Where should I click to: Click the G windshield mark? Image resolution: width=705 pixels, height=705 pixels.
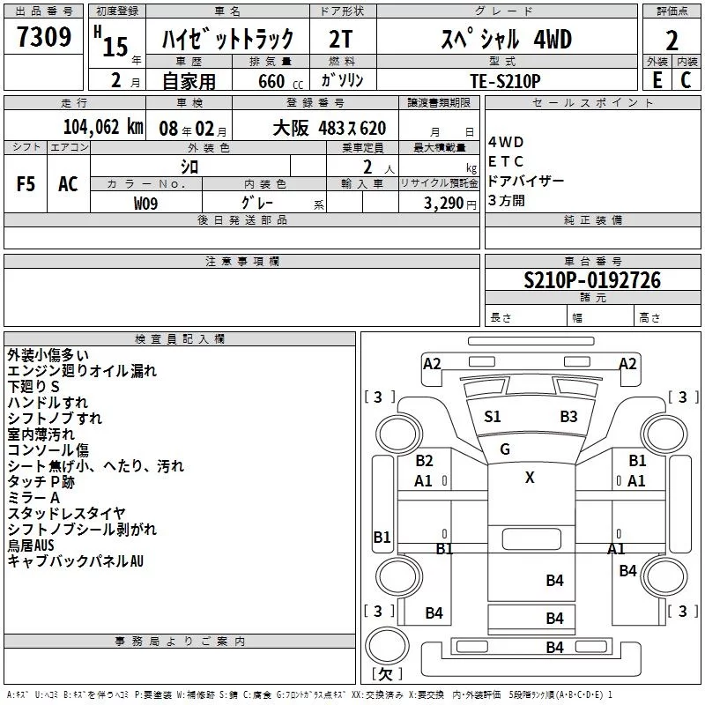click(505, 449)
